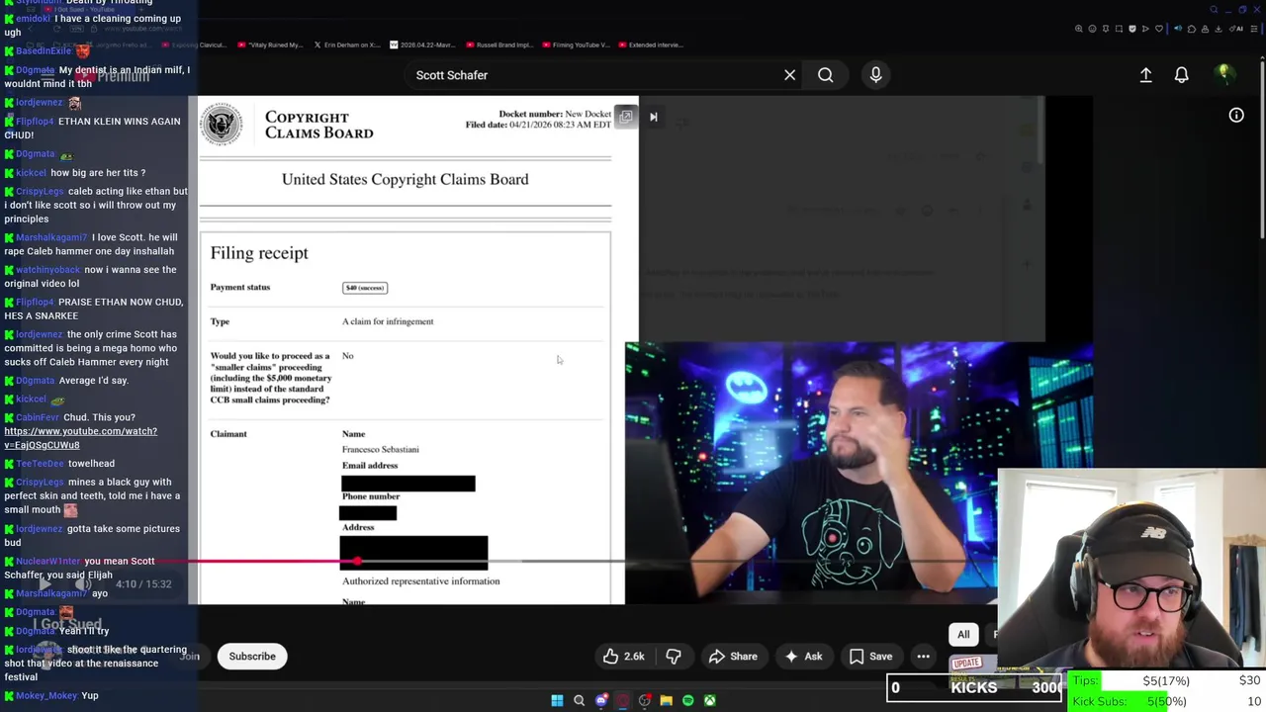Open File Explorer from the taskbar

666,701
